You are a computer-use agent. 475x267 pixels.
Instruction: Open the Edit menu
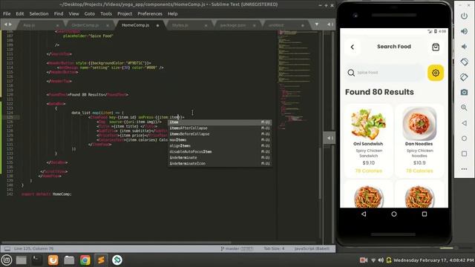tap(20, 13)
